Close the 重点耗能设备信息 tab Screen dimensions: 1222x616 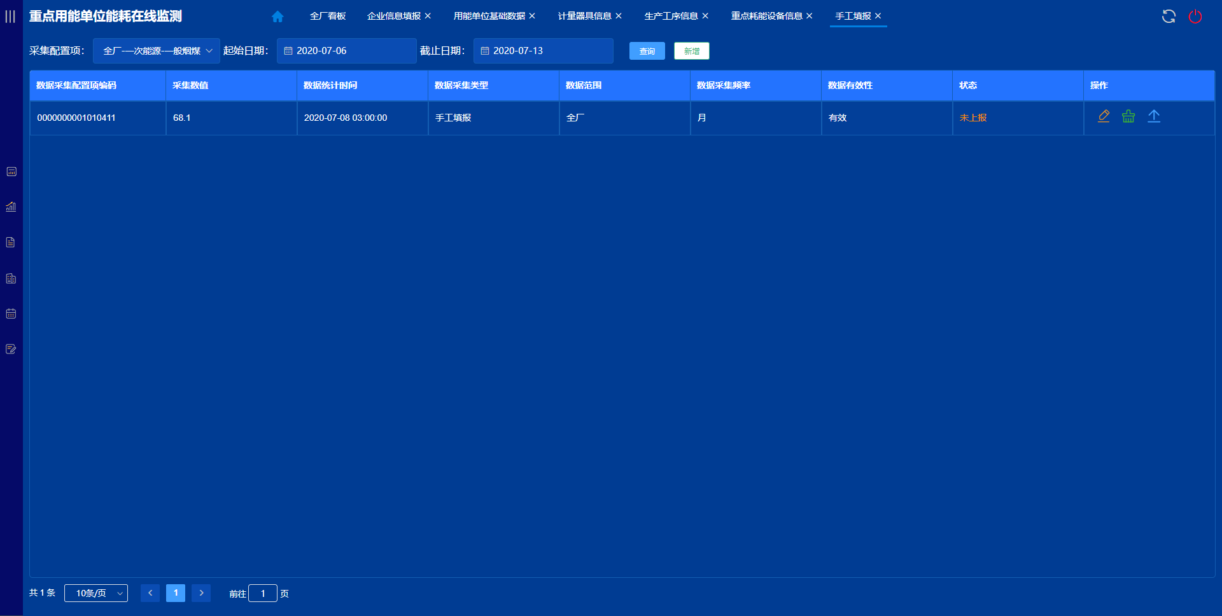pos(810,16)
